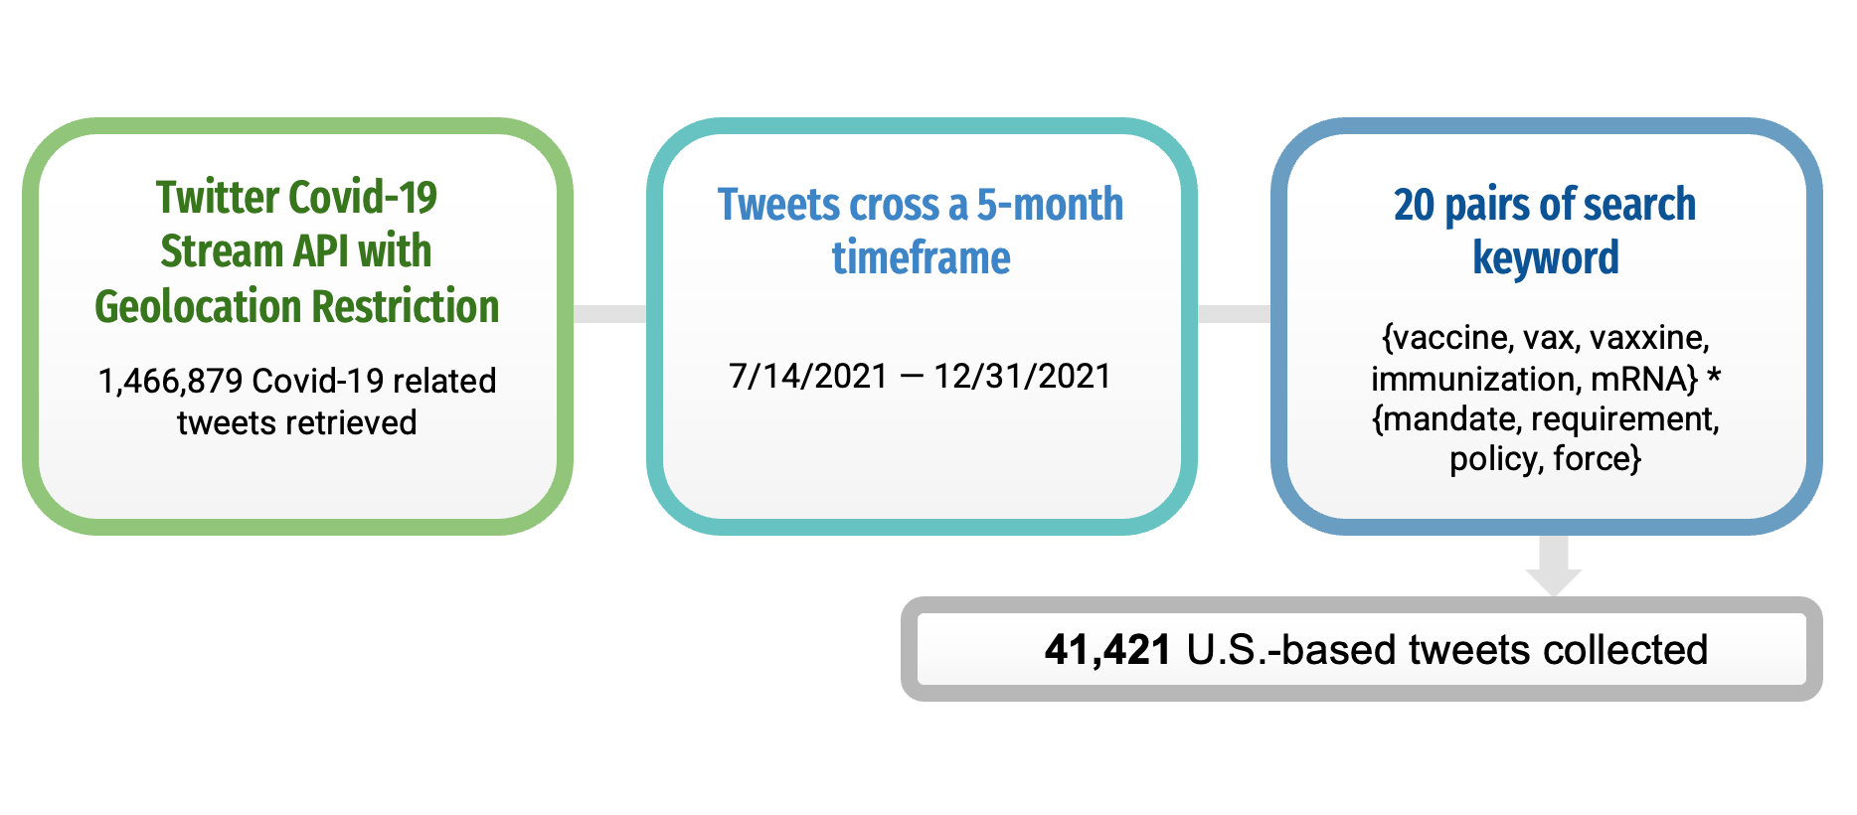This screenshot has height=815, width=1857.
Task: Click the "immunization, mRNA} *" line
Action: [1545, 379]
